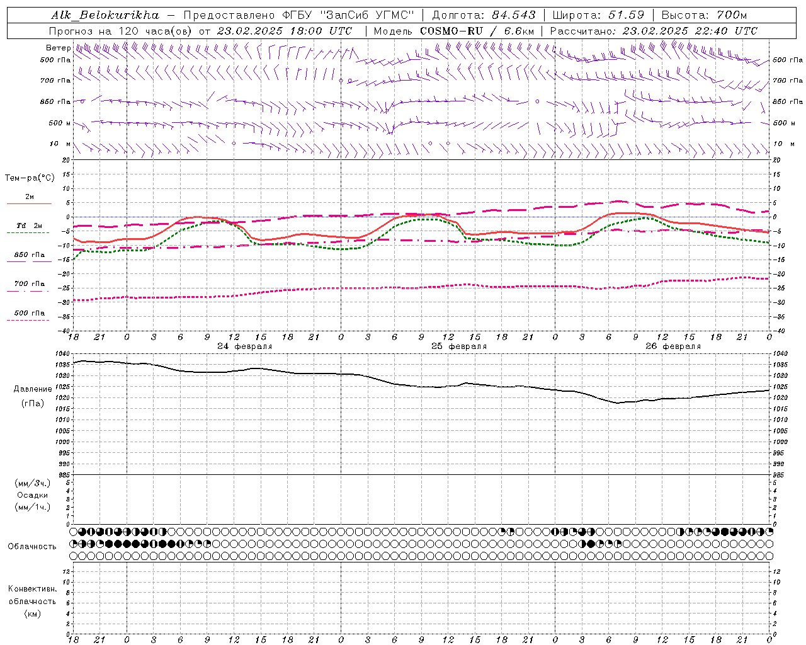Click the Alk_Belokurikha station title
The height and width of the screenshot is (645, 806).
click(105, 15)
